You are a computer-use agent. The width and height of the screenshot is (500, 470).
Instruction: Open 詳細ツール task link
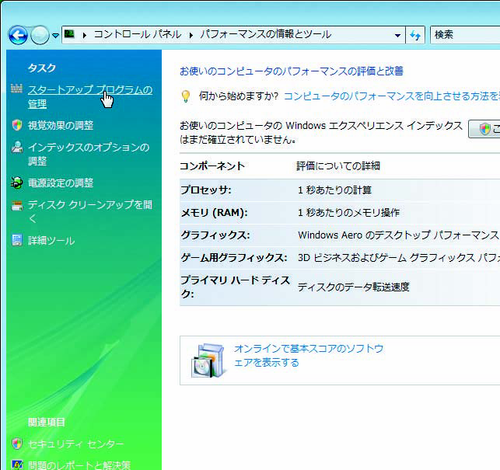(51, 240)
